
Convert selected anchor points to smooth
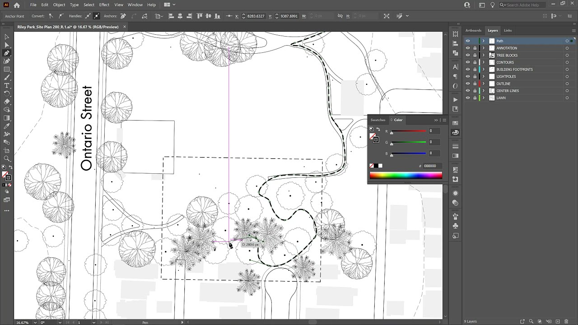61,16
